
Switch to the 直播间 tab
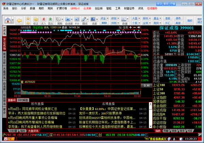tap(12, 100)
